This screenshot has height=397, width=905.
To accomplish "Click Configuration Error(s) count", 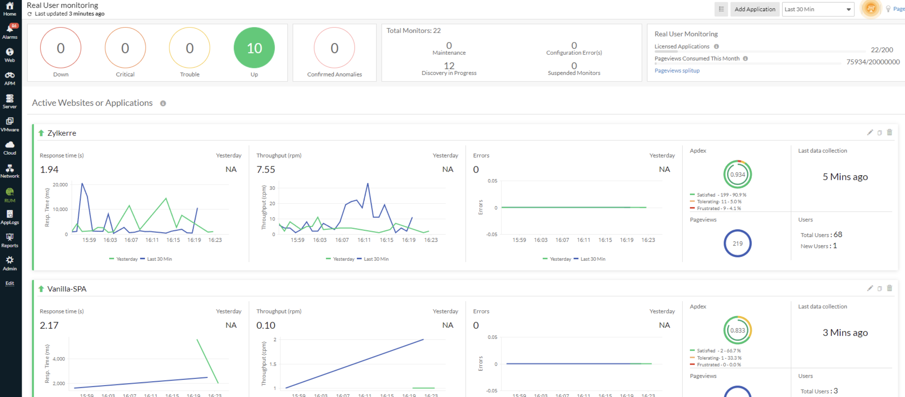I will 574,46.
